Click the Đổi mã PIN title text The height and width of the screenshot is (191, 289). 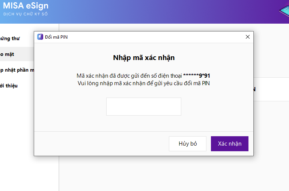56,37
